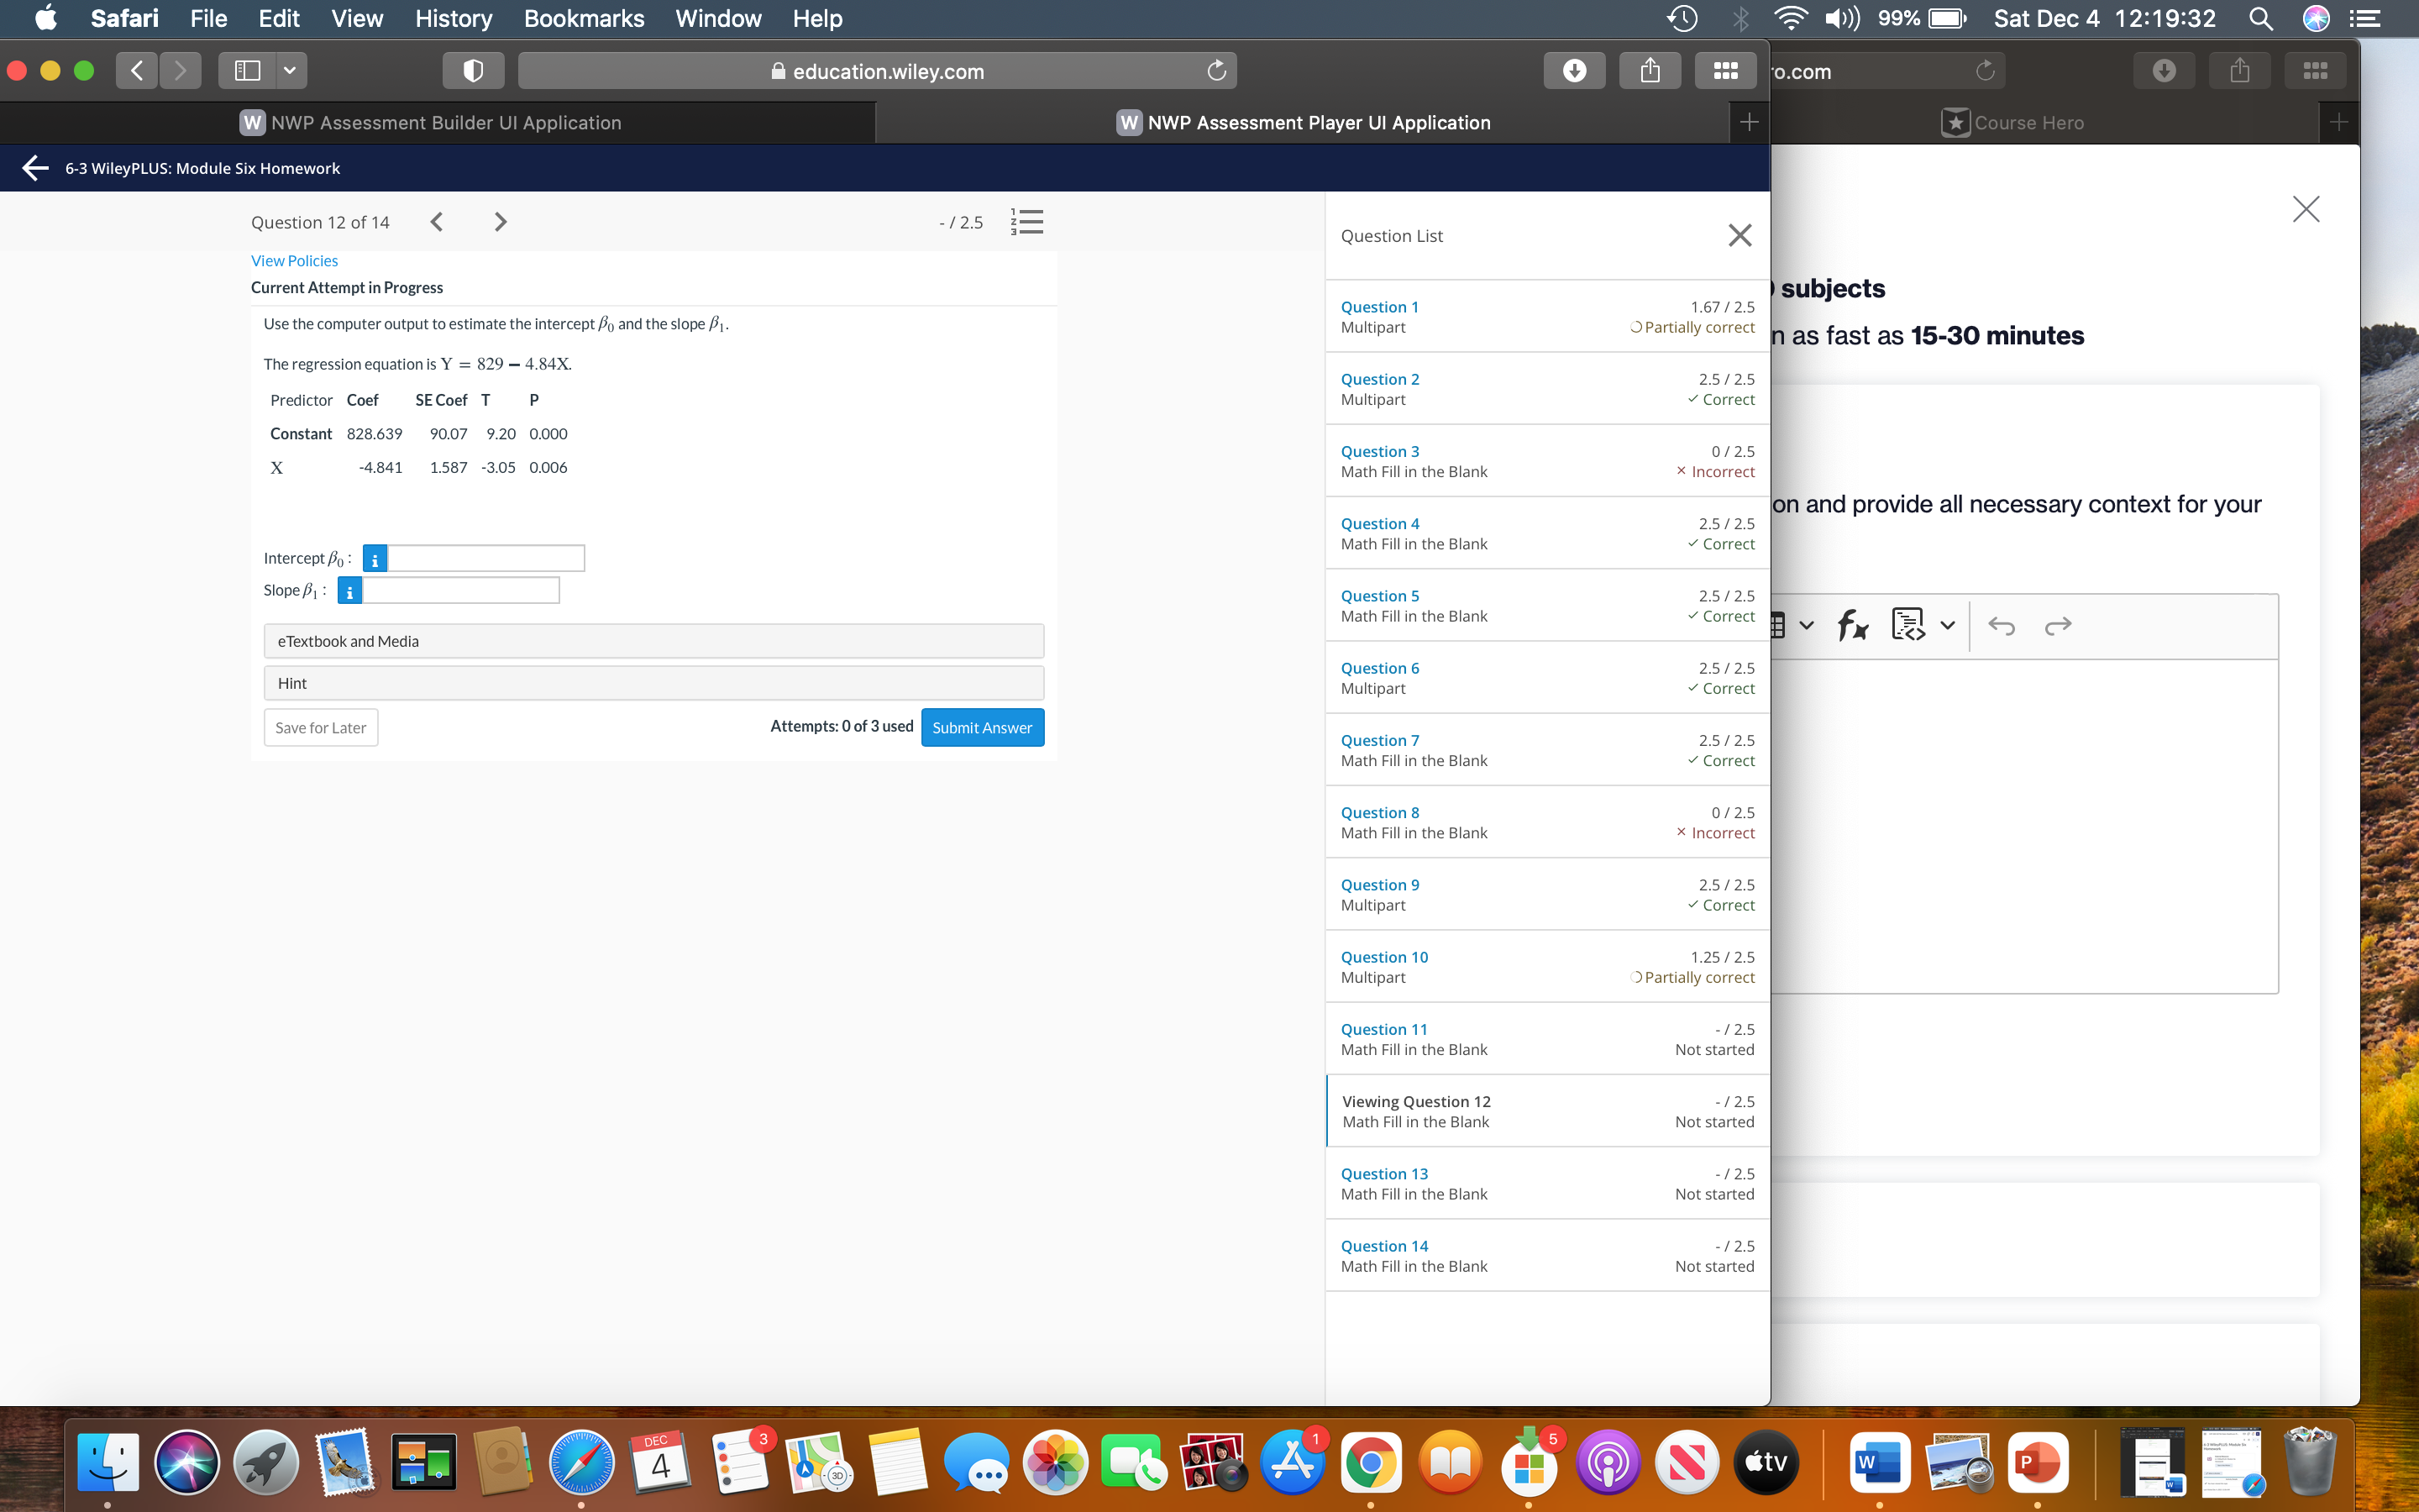Click the back arrow to leave homework
2419x1512 pixels.
tap(35, 168)
